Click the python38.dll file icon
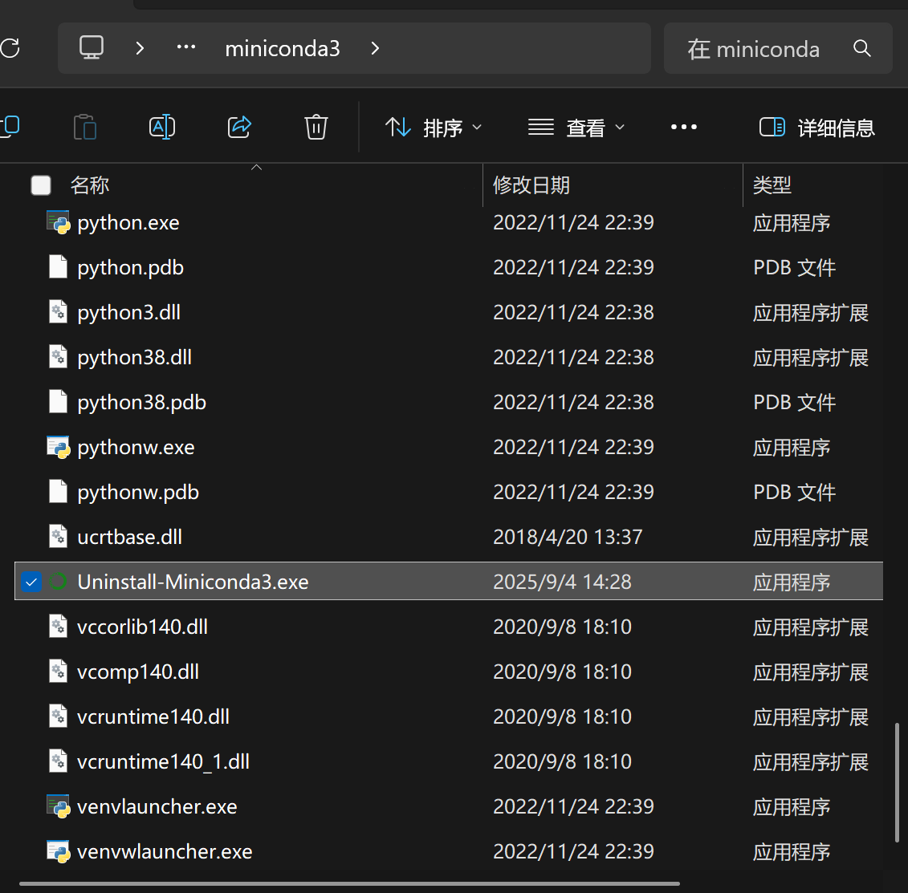The image size is (908, 893). point(59,356)
